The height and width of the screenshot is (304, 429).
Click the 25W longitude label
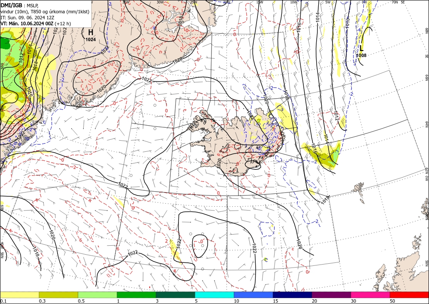click(x=193, y=2)
